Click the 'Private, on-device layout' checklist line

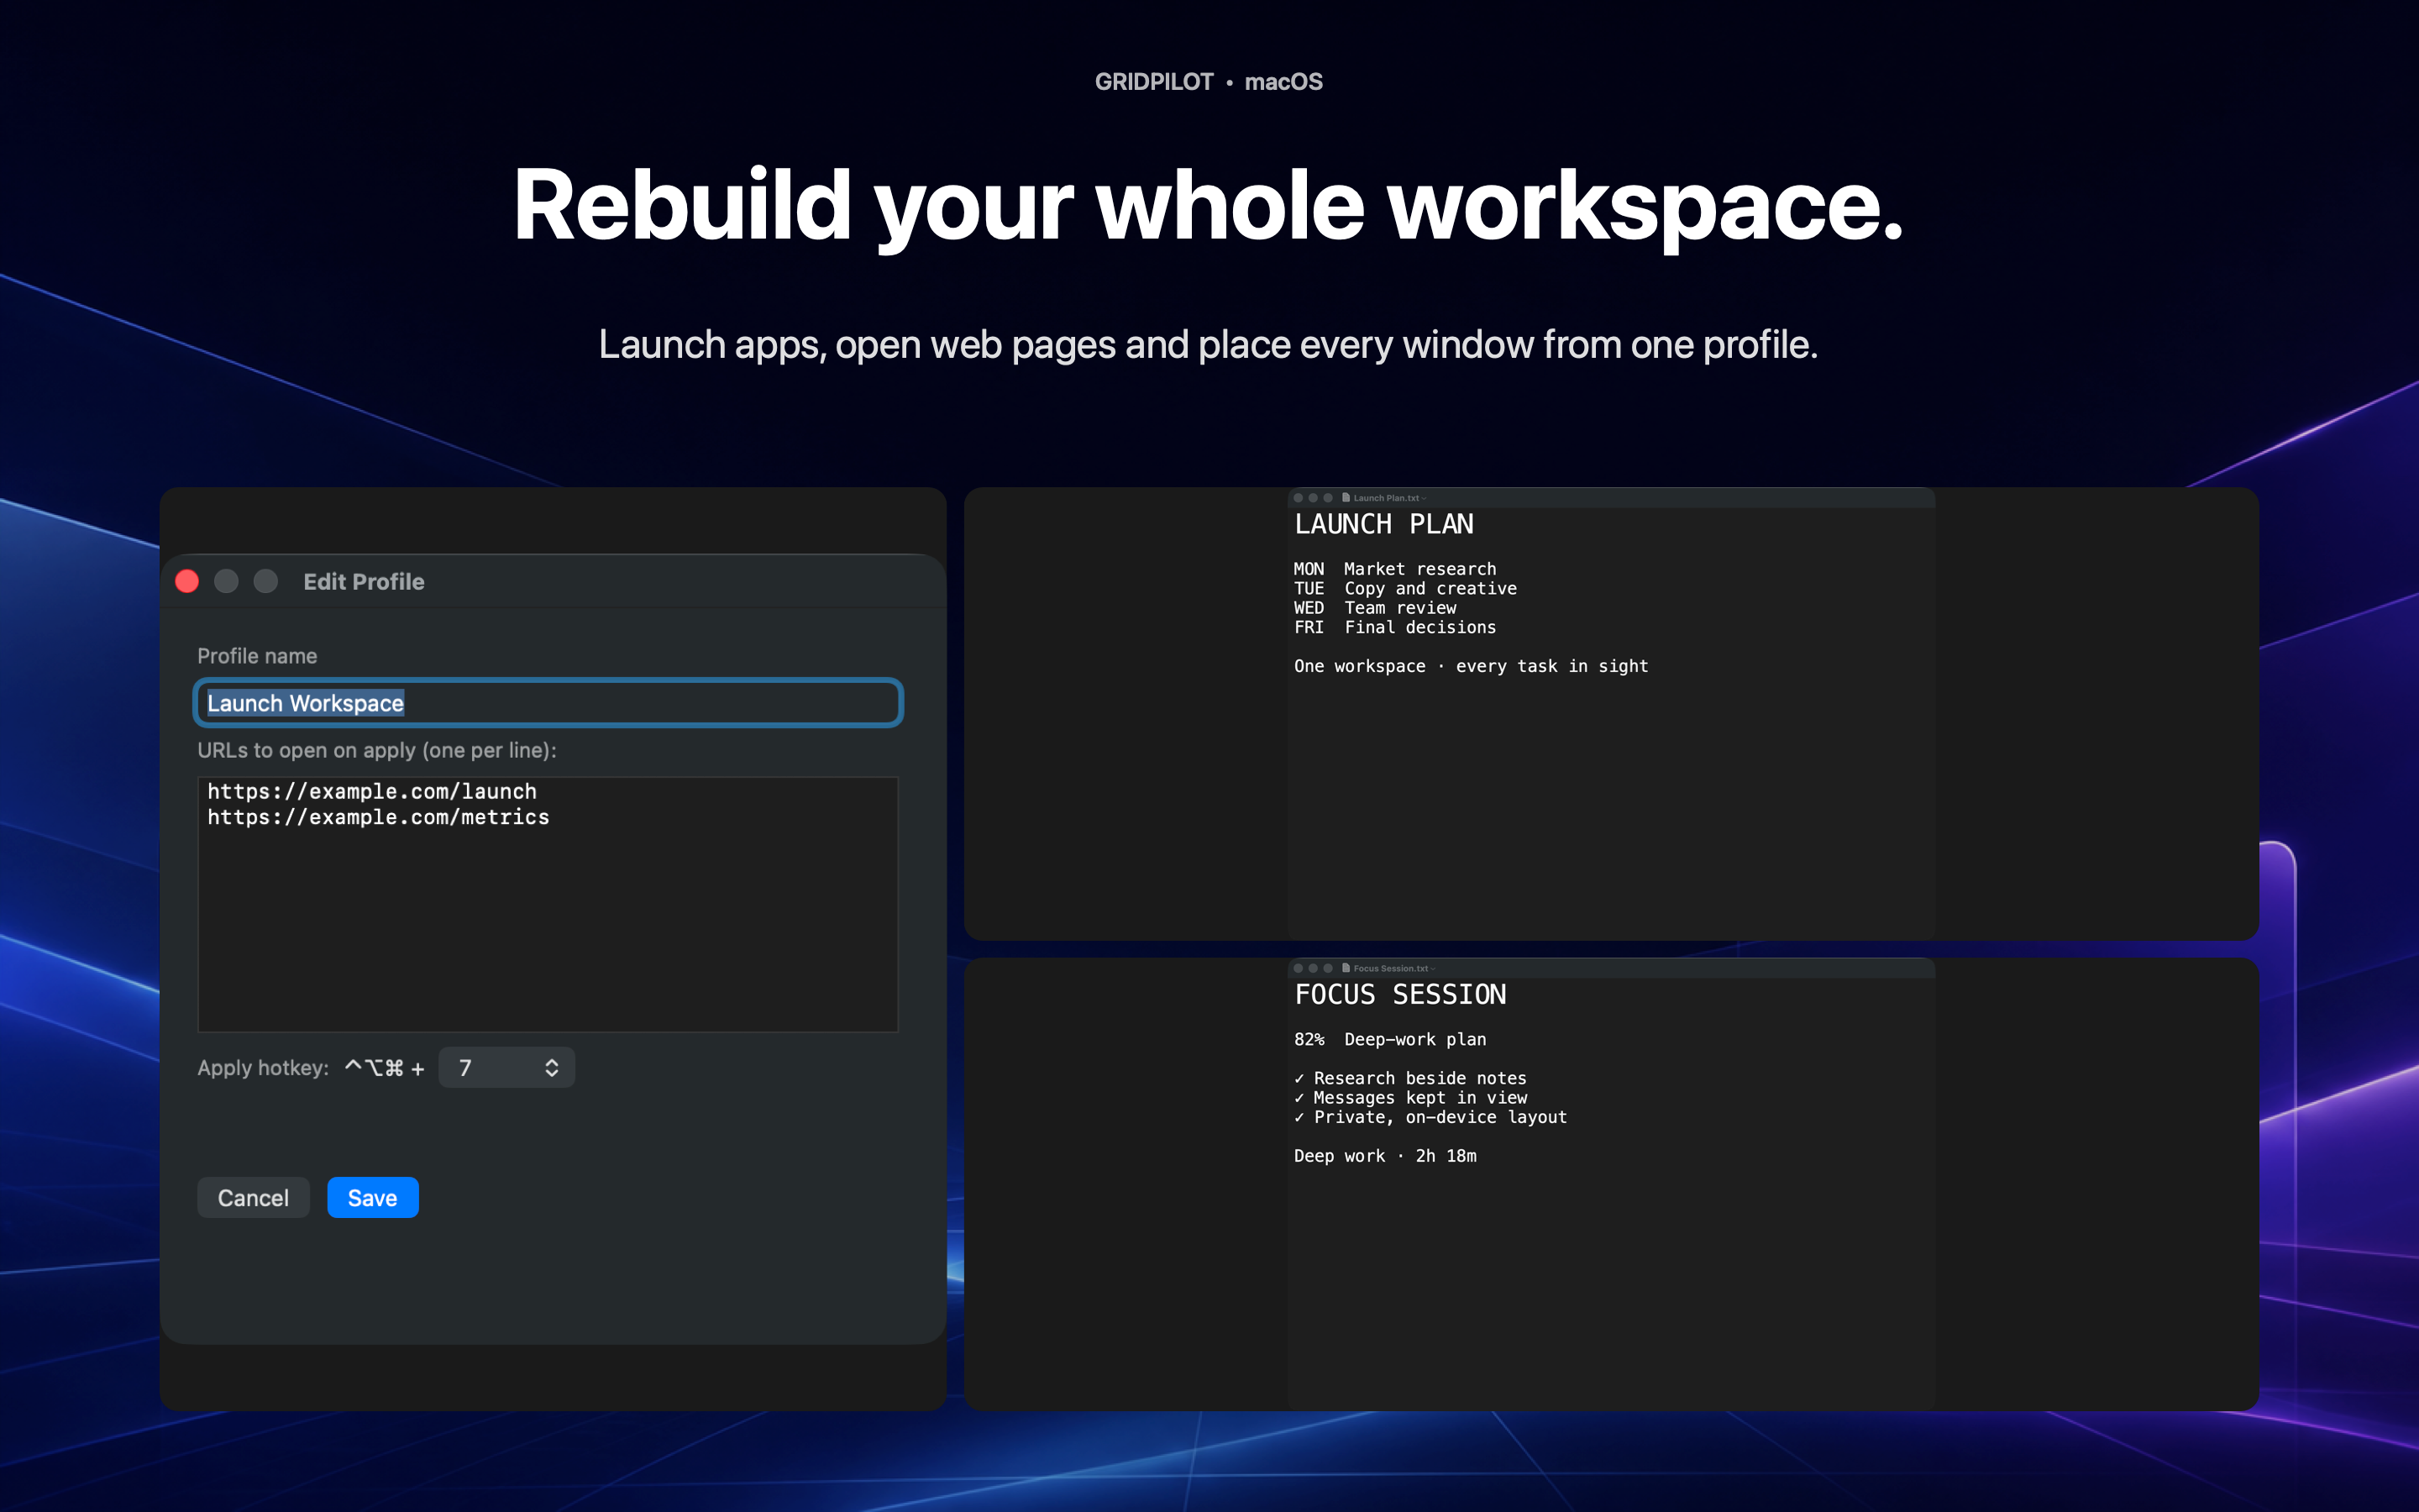(x=1430, y=1117)
